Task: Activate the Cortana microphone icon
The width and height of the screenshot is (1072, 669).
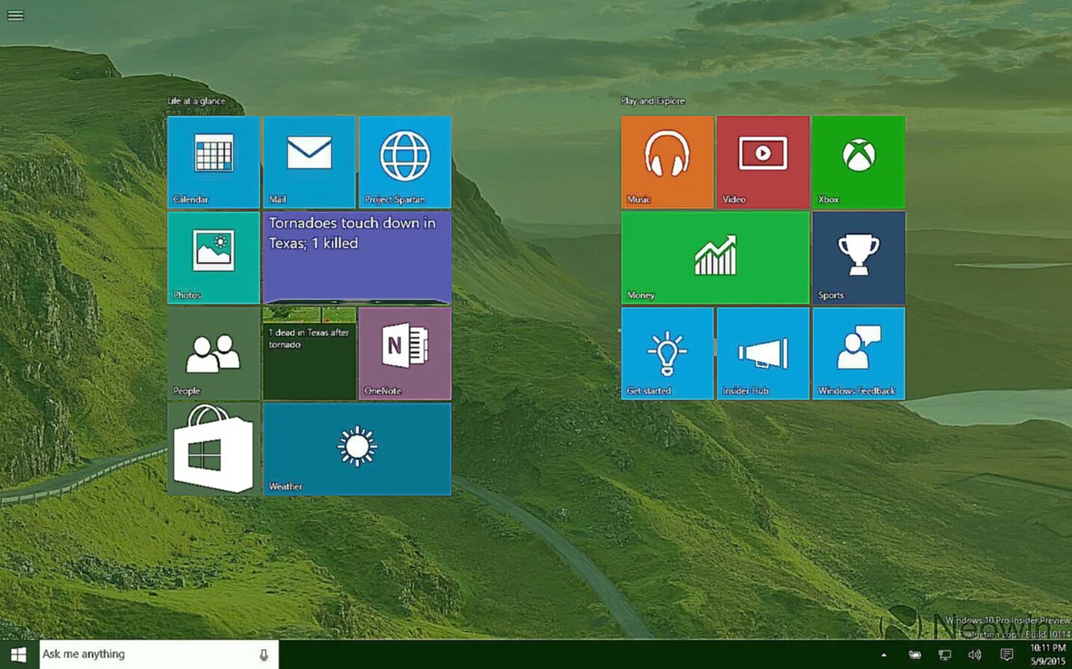Action: (264, 655)
